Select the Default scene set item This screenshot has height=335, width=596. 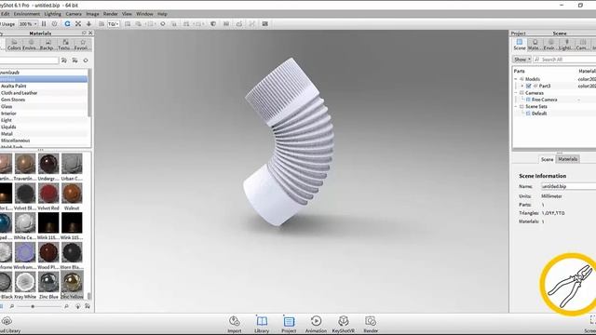click(539, 114)
